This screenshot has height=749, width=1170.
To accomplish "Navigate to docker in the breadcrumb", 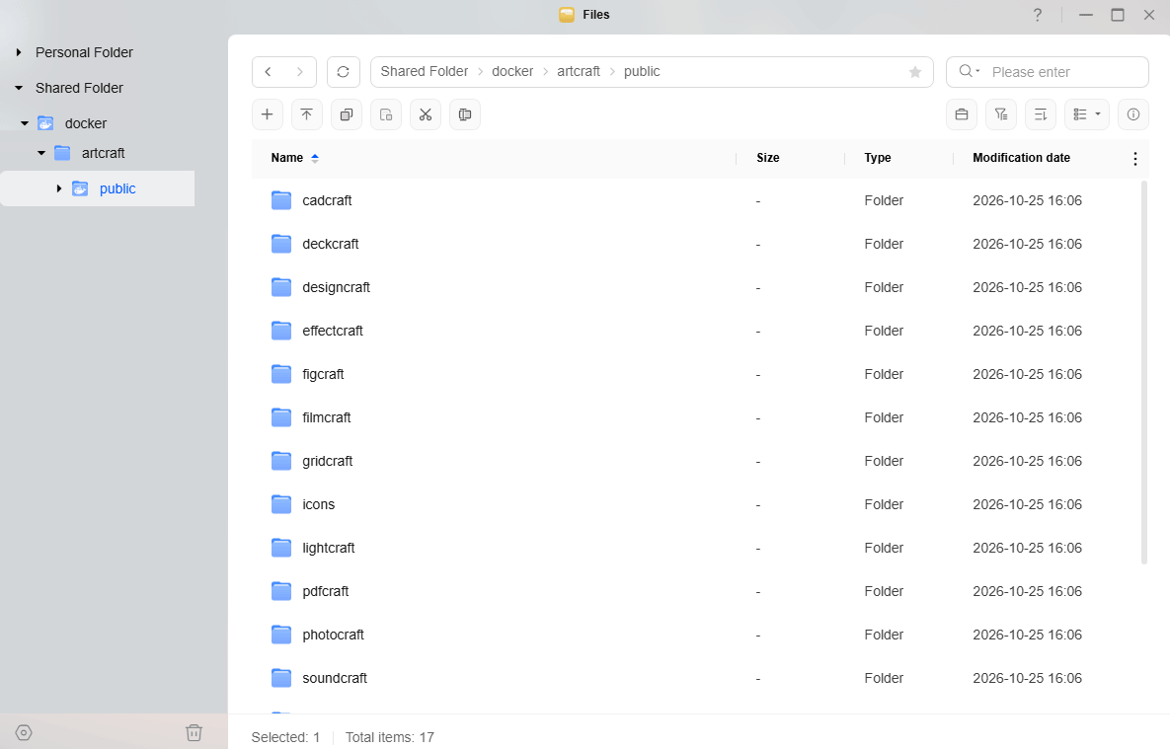I will click(x=512, y=72).
